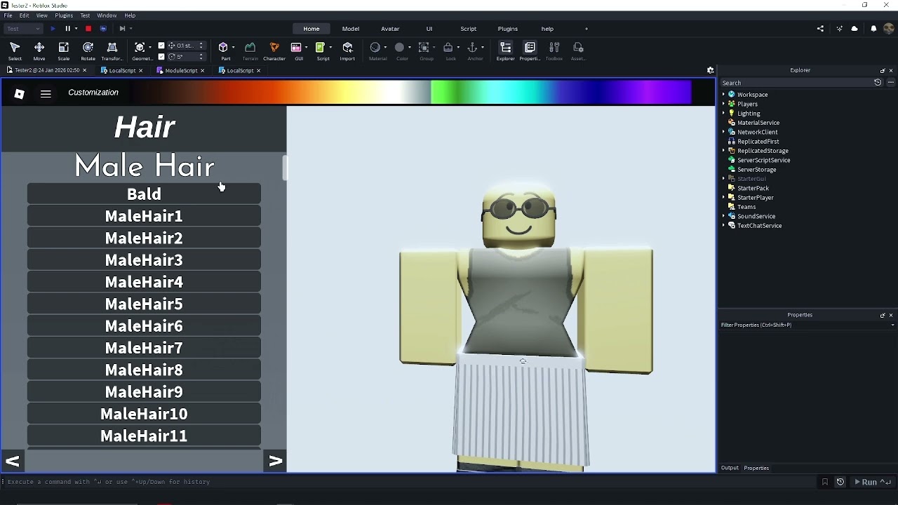Expand the NetworkClient tree node
The height and width of the screenshot is (505, 898).
[x=723, y=132]
